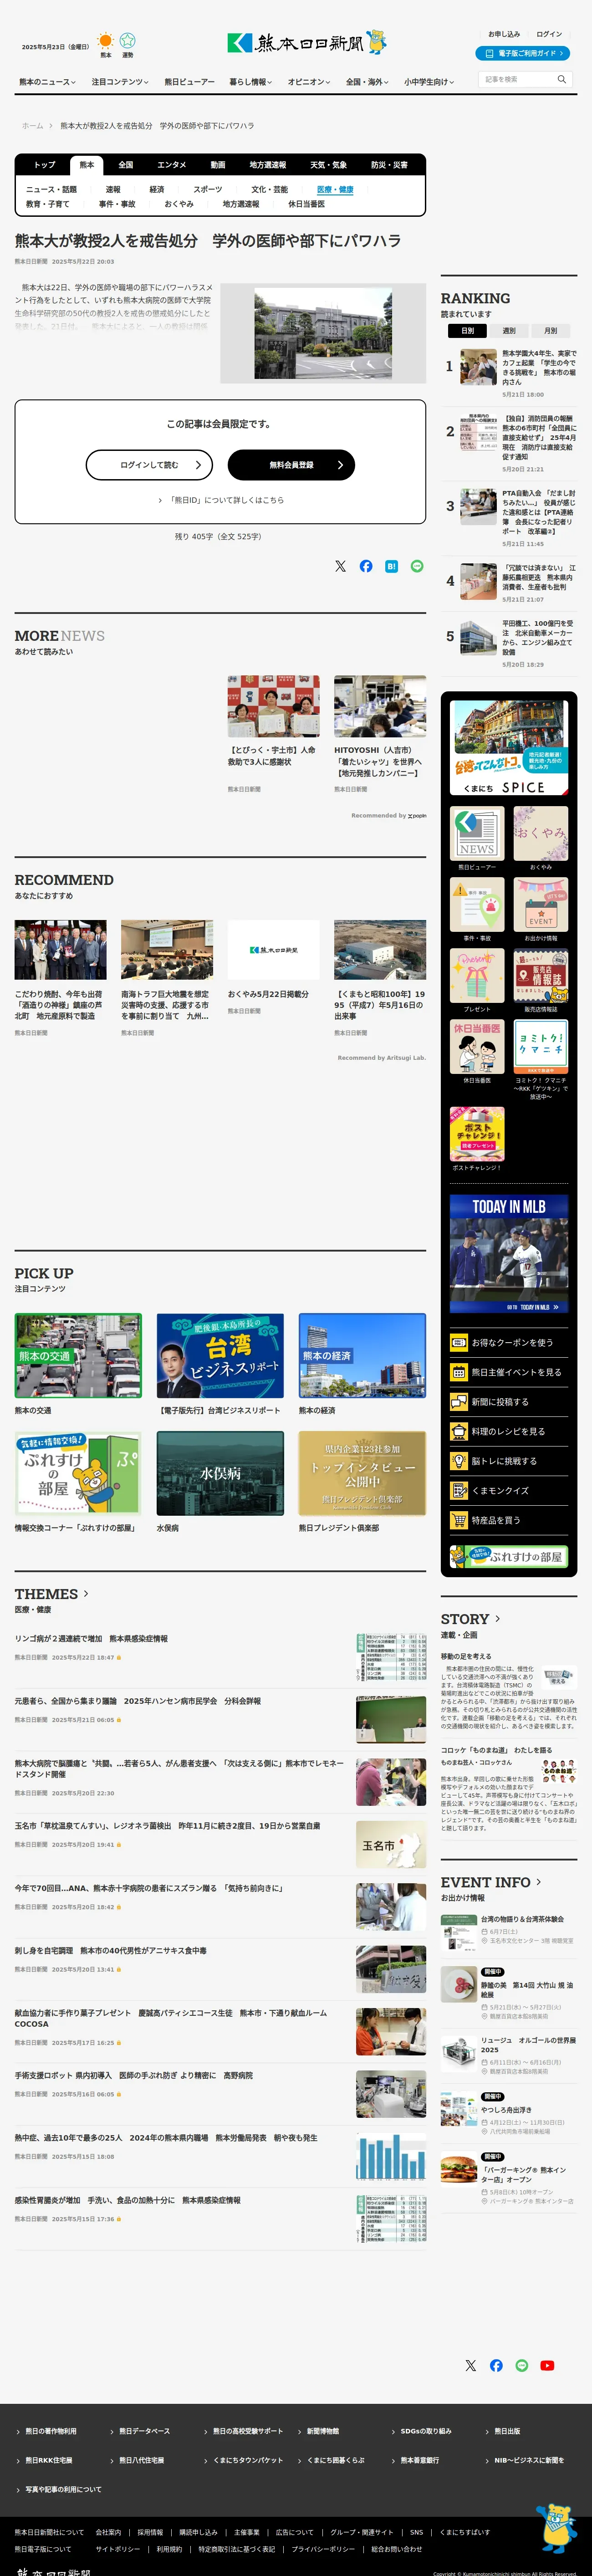Open footer YouTube social icon
Viewport: 592px width, 2576px height.
[x=547, y=2365]
